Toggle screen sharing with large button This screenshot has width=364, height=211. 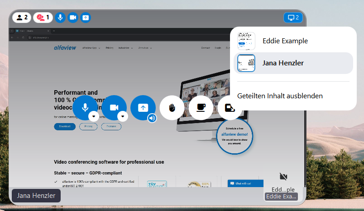click(x=143, y=107)
